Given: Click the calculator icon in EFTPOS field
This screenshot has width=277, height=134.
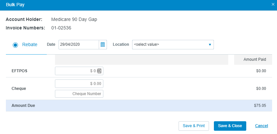Looking at the screenshot, I should click(99, 71).
